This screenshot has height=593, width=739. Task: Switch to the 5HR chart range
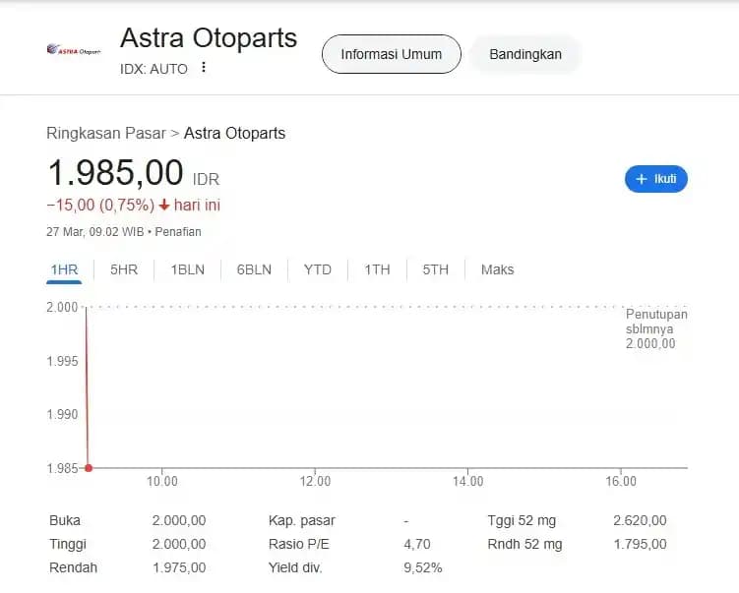[124, 269]
